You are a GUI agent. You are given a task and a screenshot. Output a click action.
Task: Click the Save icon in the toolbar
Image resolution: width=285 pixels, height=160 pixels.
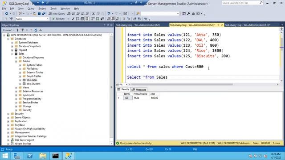pos(39,14)
